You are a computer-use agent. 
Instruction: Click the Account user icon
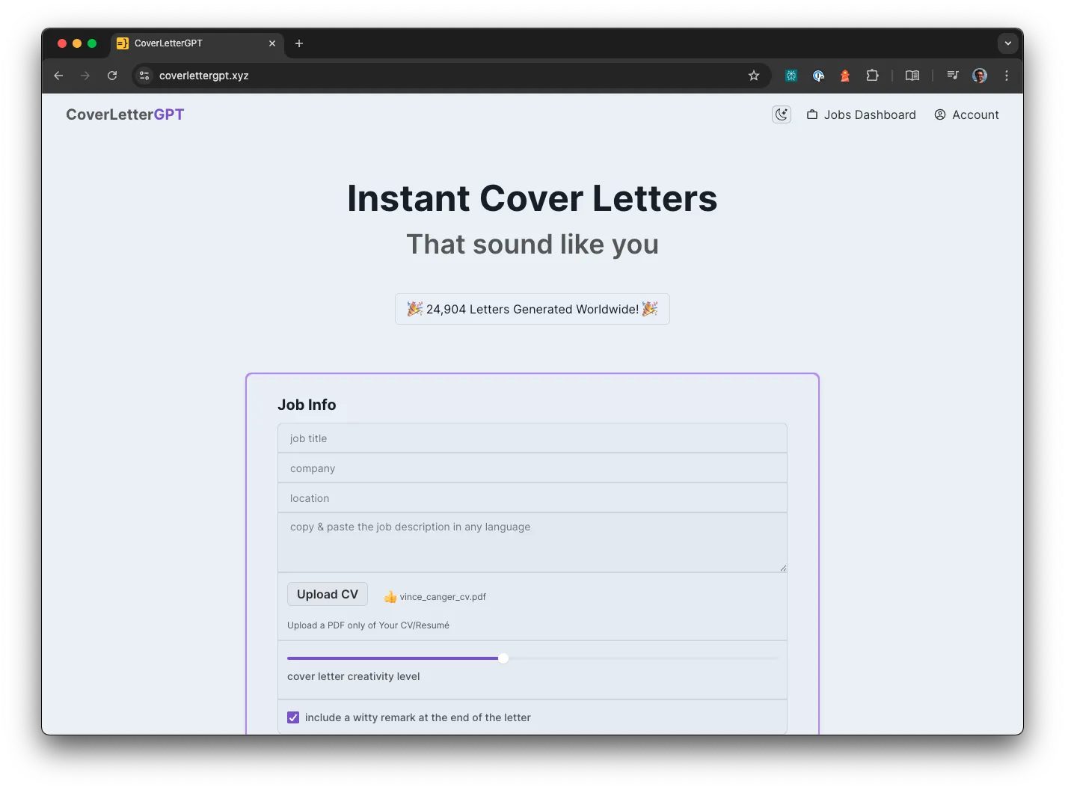(939, 114)
